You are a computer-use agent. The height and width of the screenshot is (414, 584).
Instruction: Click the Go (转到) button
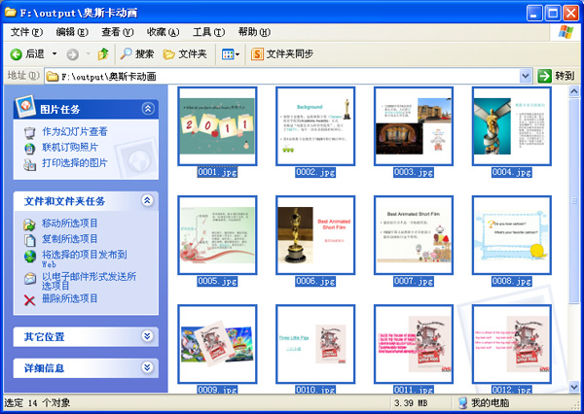click(556, 76)
